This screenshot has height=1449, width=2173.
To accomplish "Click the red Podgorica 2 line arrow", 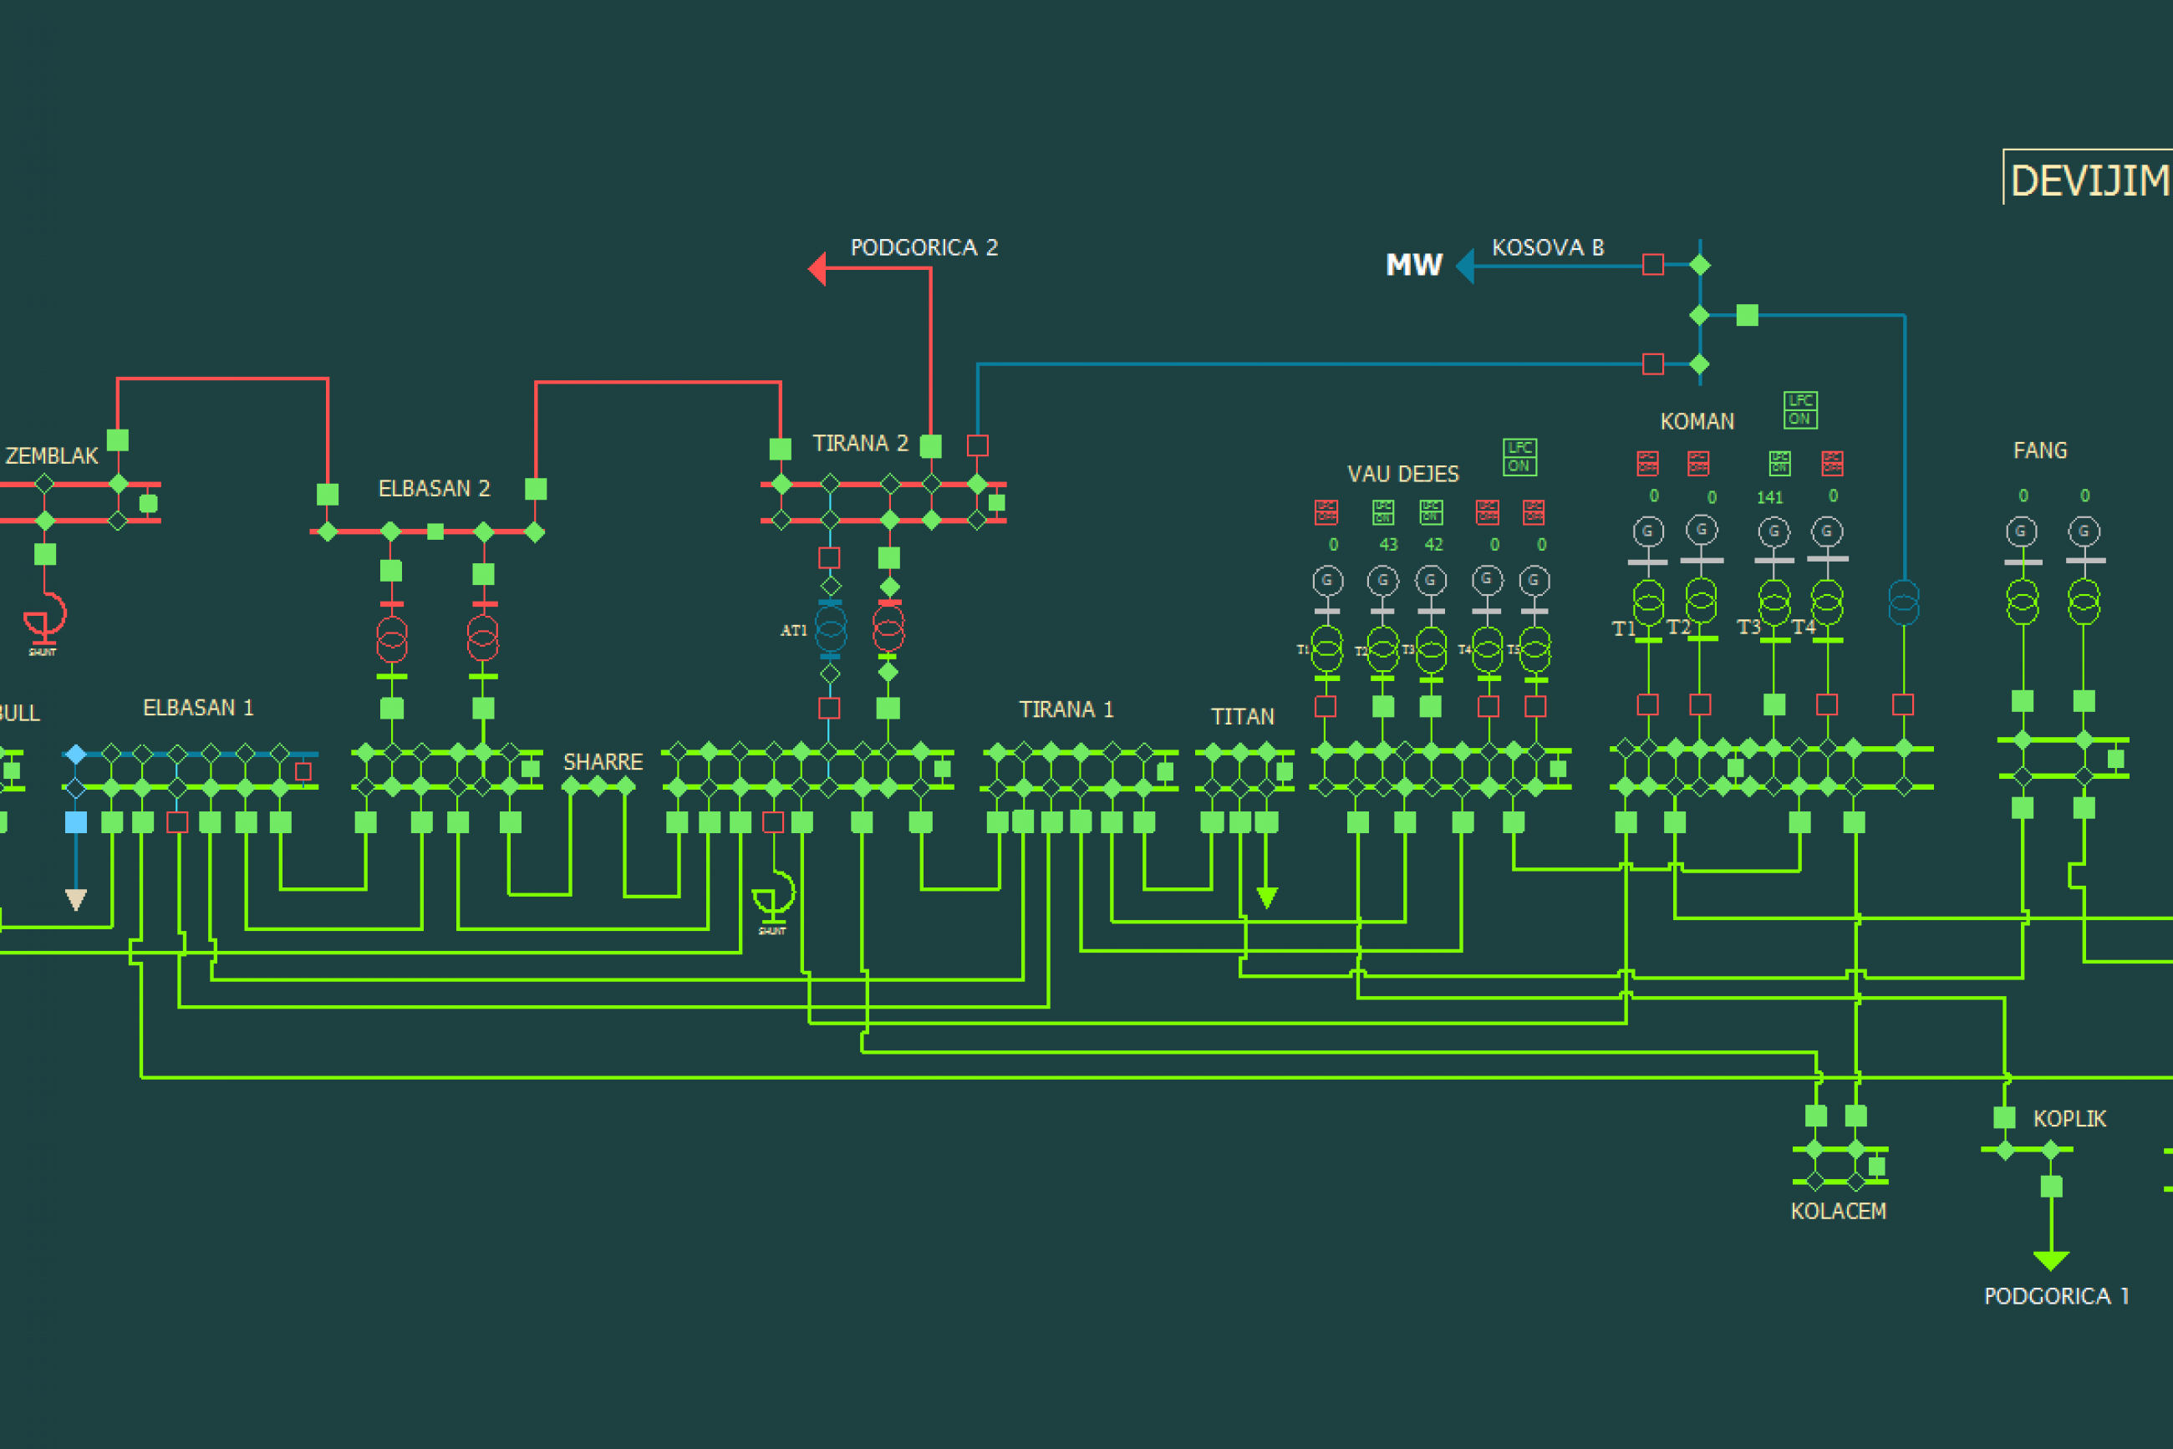I will coord(817,268).
